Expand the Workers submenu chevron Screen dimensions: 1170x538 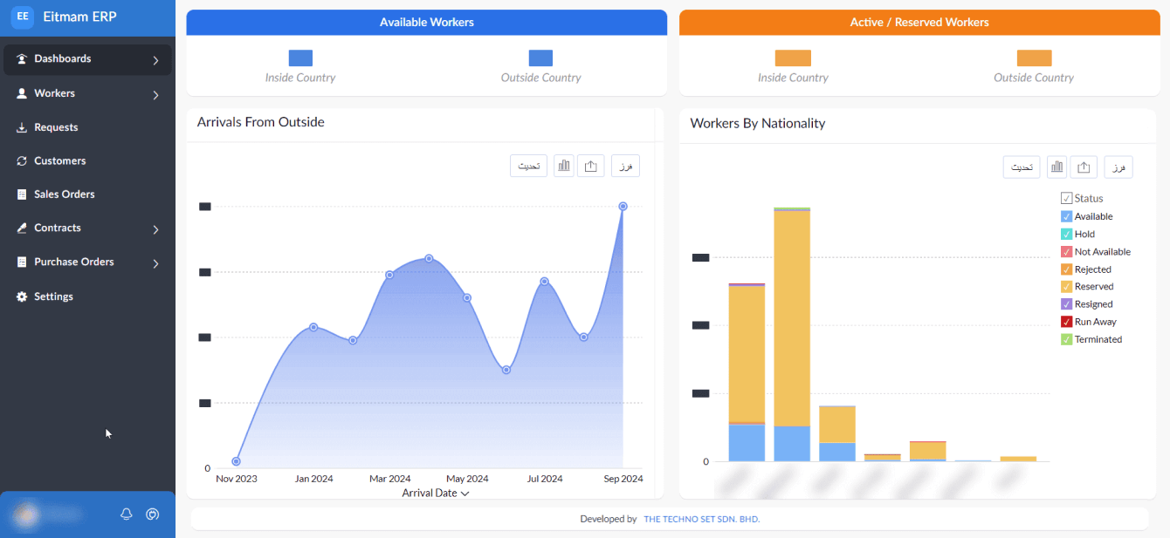[x=155, y=94]
